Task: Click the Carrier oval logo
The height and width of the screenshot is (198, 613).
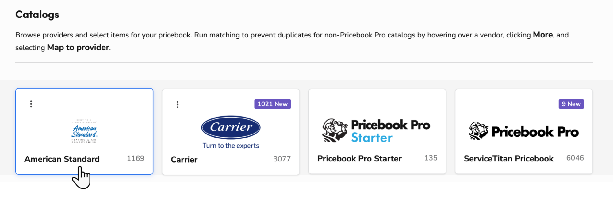Action: click(x=230, y=129)
